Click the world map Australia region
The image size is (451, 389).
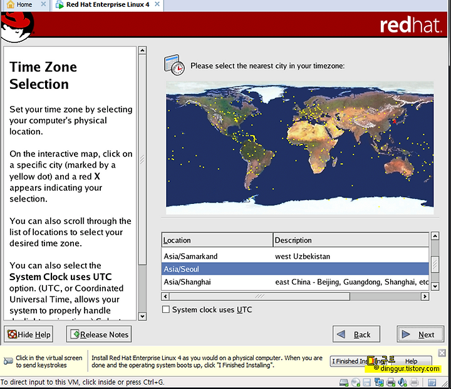[399, 167]
